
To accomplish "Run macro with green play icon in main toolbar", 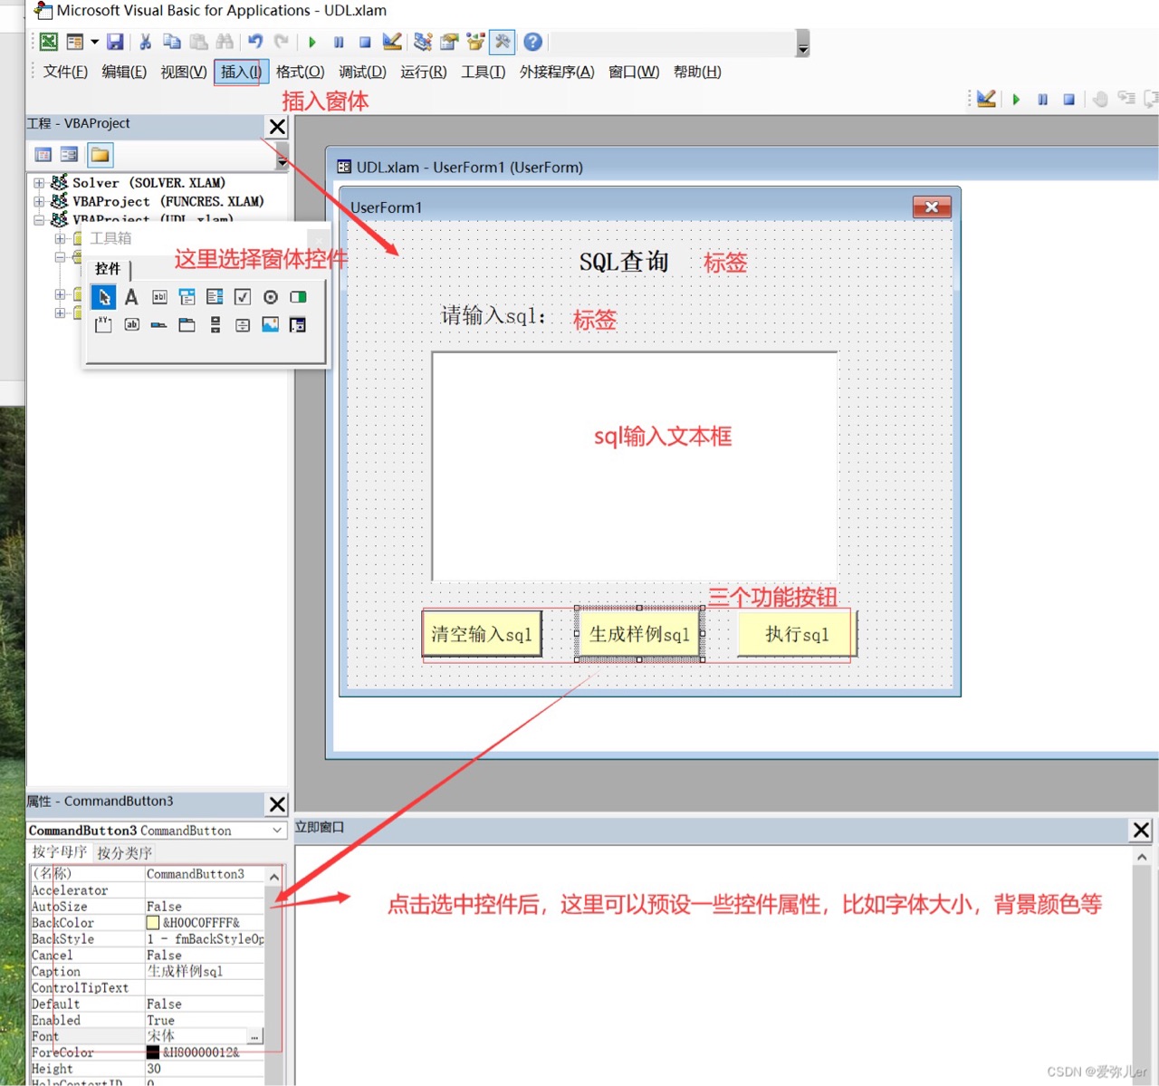I will 312,42.
